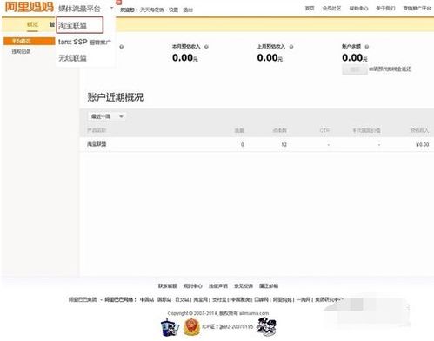Click the grey withdraw button under 账户余额
The height and width of the screenshot is (341, 434).
[x=355, y=69]
